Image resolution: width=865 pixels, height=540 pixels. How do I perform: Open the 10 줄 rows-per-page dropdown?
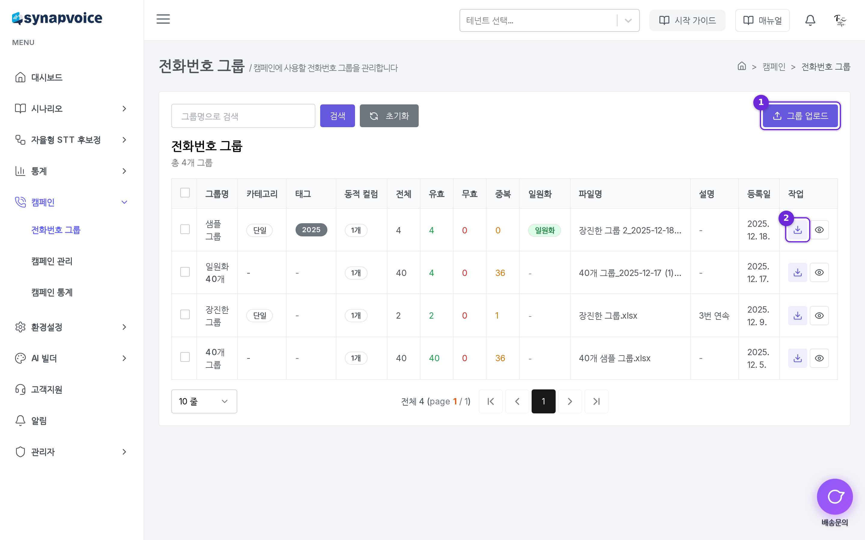[x=204, y=401]
